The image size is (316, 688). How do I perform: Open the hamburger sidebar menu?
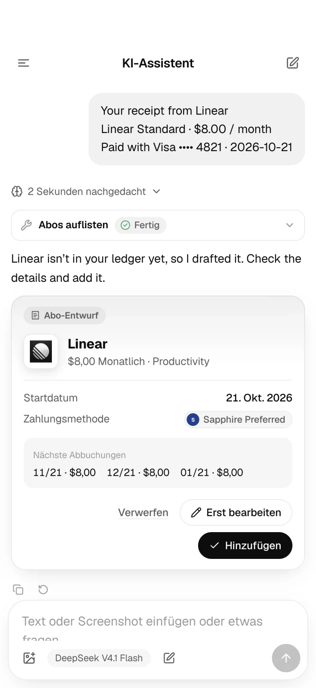[x=24, y=63]
